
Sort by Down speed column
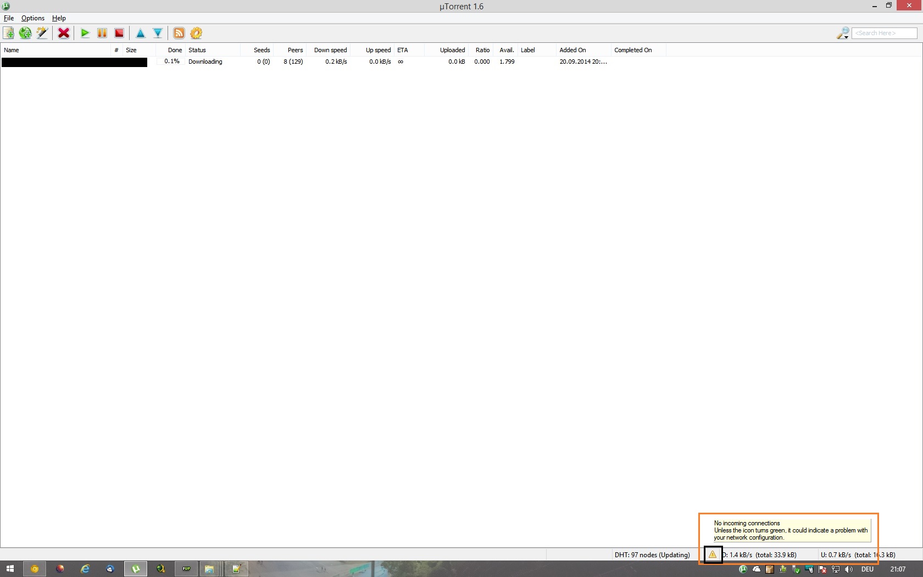[328, 50]
